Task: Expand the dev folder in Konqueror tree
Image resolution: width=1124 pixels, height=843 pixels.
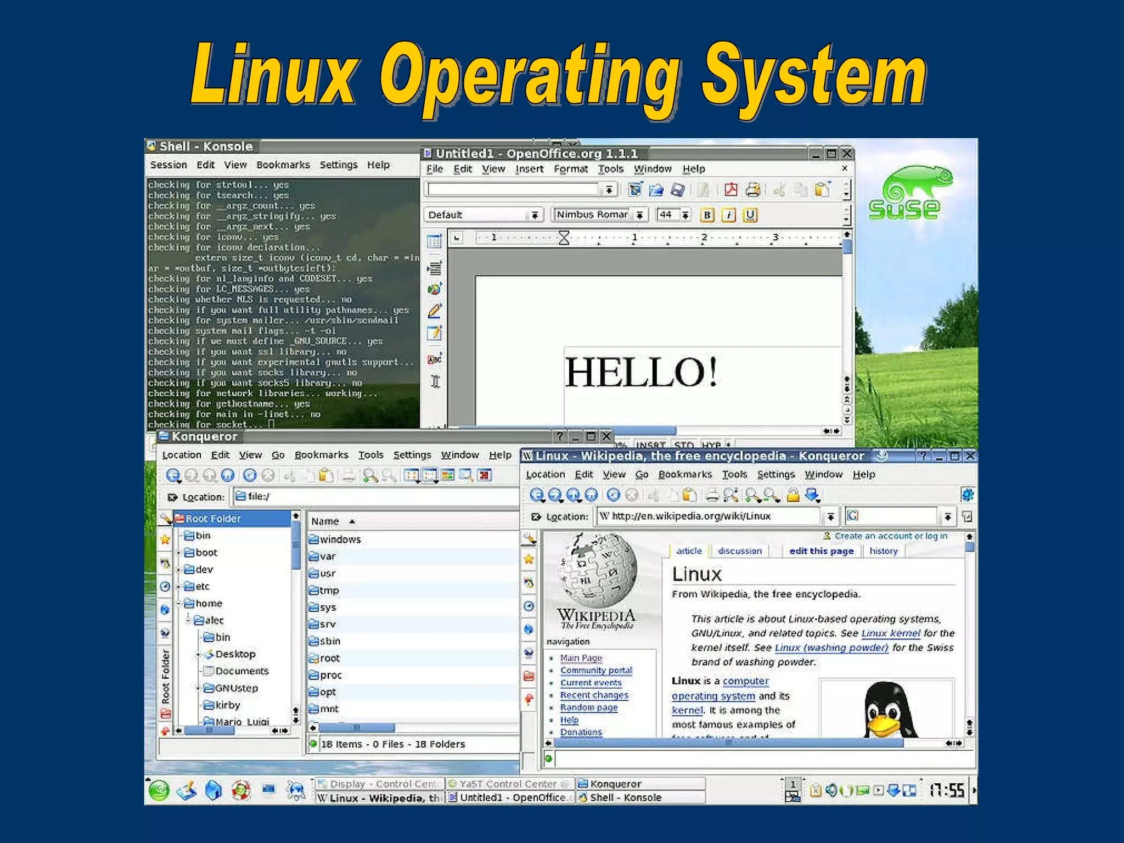Action: pos(179,570)
